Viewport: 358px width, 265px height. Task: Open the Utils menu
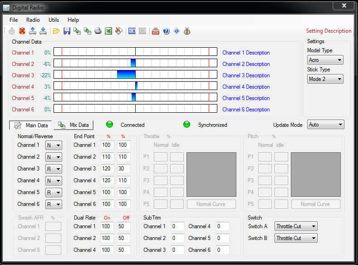pos(54,20)
